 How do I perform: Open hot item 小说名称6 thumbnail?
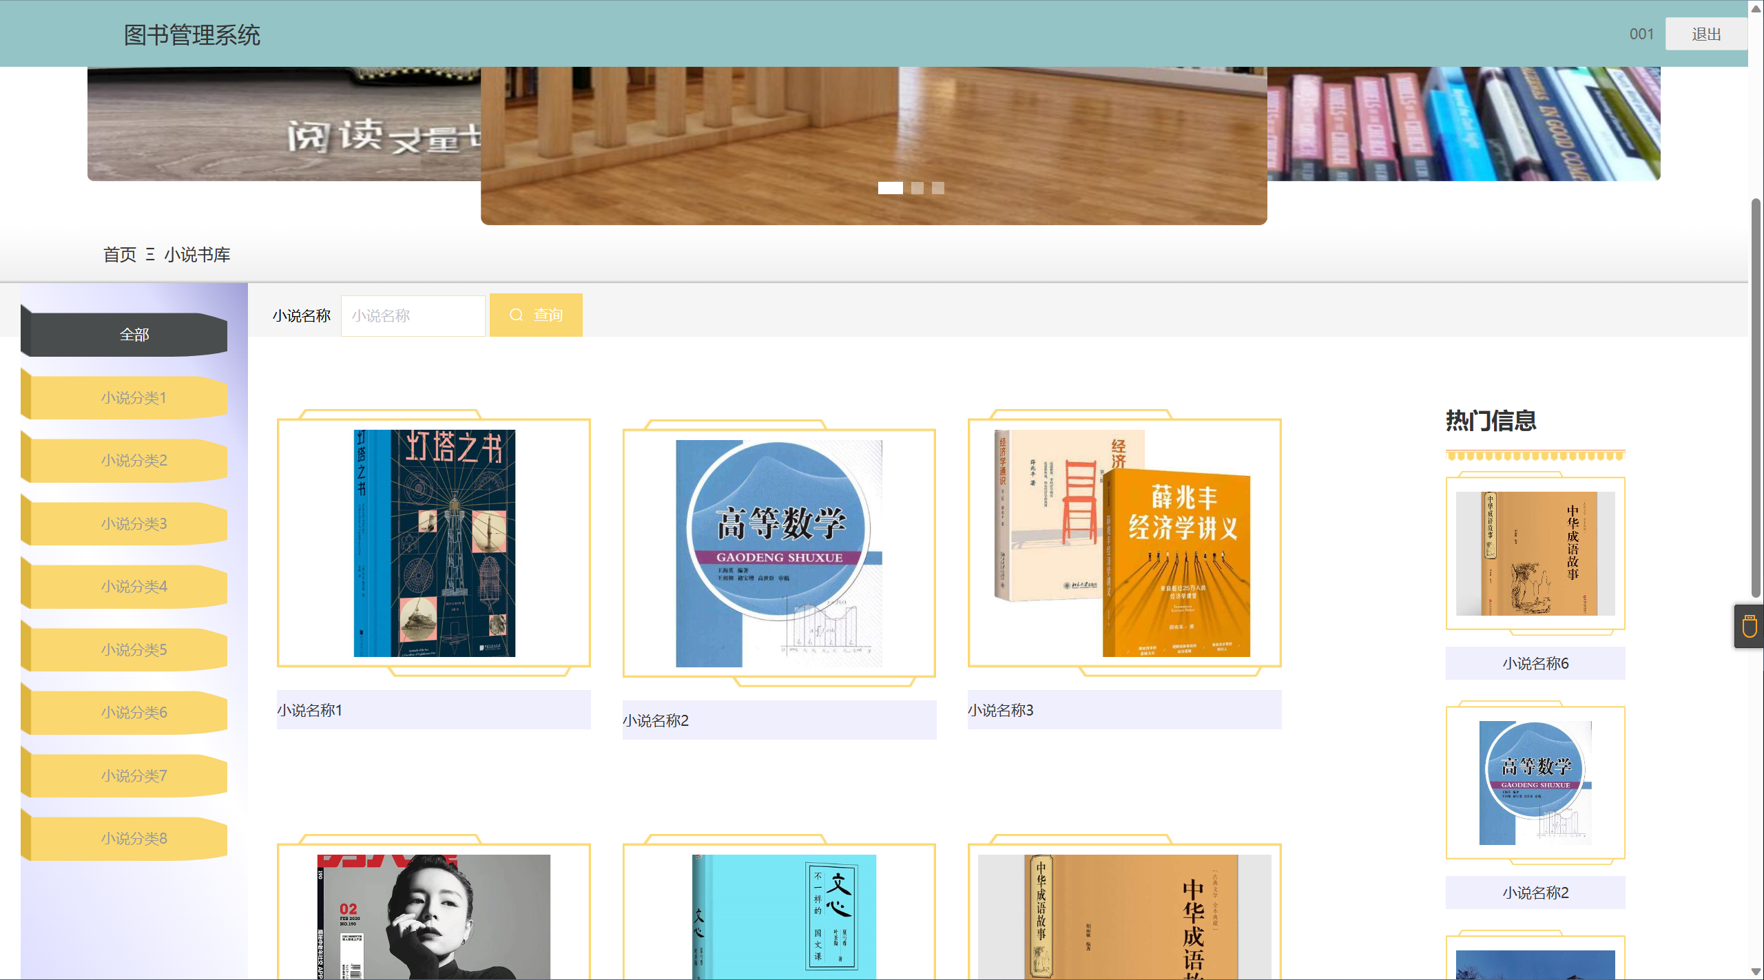tap(1535, 553)
